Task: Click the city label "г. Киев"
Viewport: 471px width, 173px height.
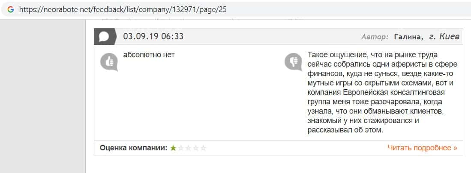Action: [444, 37]
